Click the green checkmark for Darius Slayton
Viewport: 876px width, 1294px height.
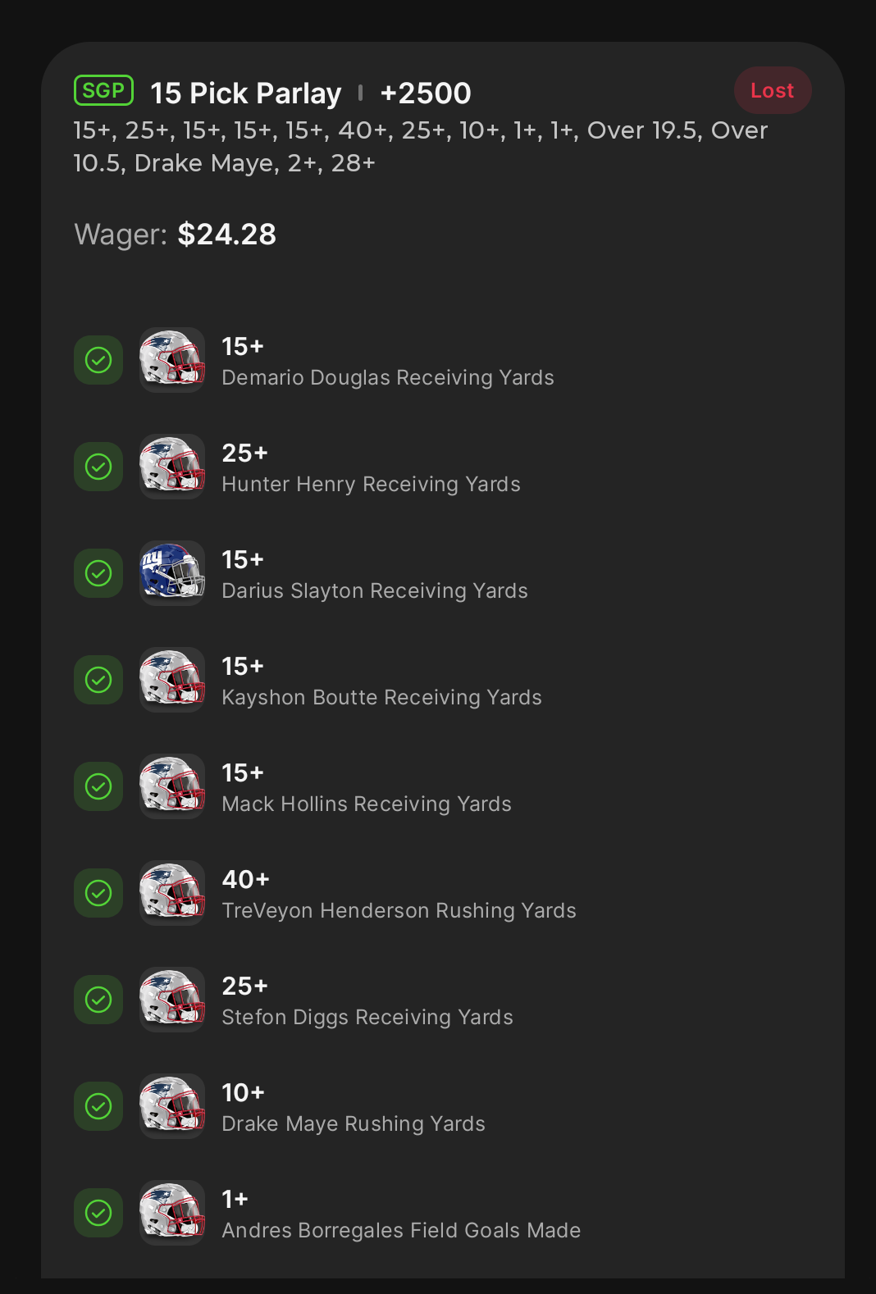pyautogui.click(x=98, y=573)
